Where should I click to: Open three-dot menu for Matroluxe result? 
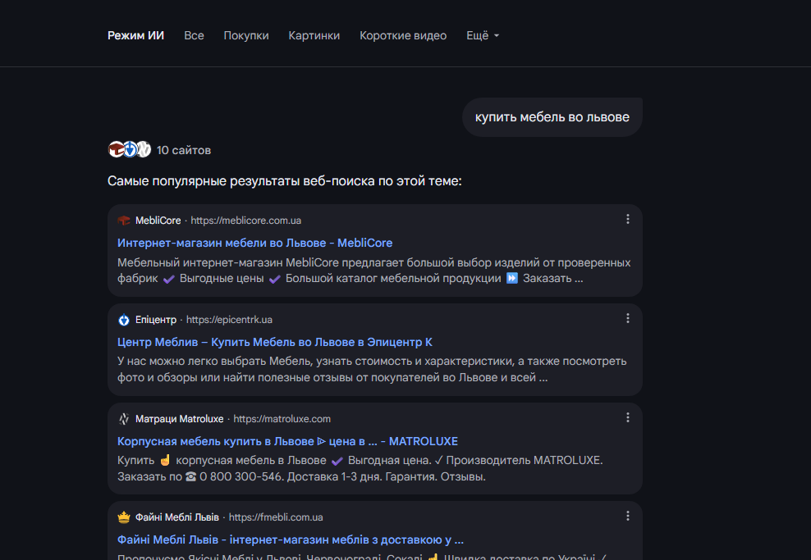click(628, 417)
